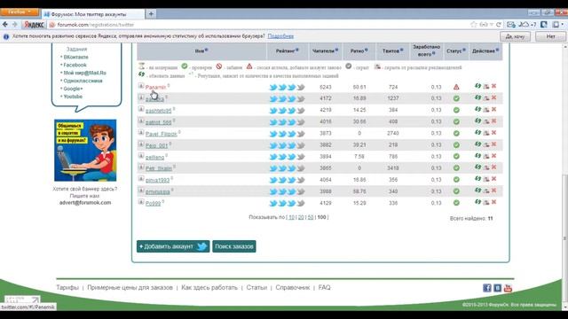Refresh data for Pavel_Filipok row
This screenshot has width=568, height=319.
[477, 132]
